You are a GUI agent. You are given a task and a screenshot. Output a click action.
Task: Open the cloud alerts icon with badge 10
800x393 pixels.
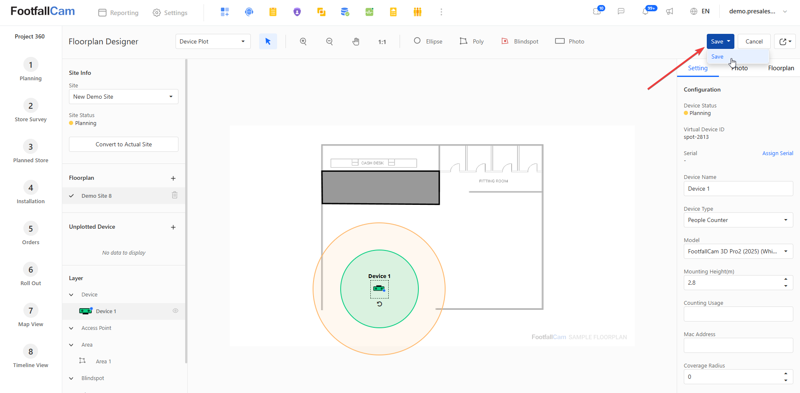[597, 11]
